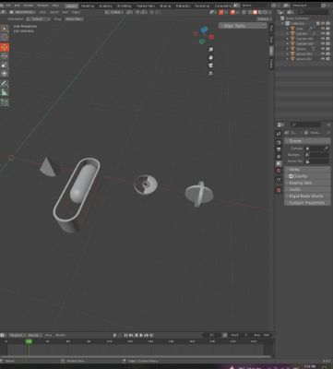
Task: Click the zoom magnifier icon in the viewport
Action: coord(210,50)
